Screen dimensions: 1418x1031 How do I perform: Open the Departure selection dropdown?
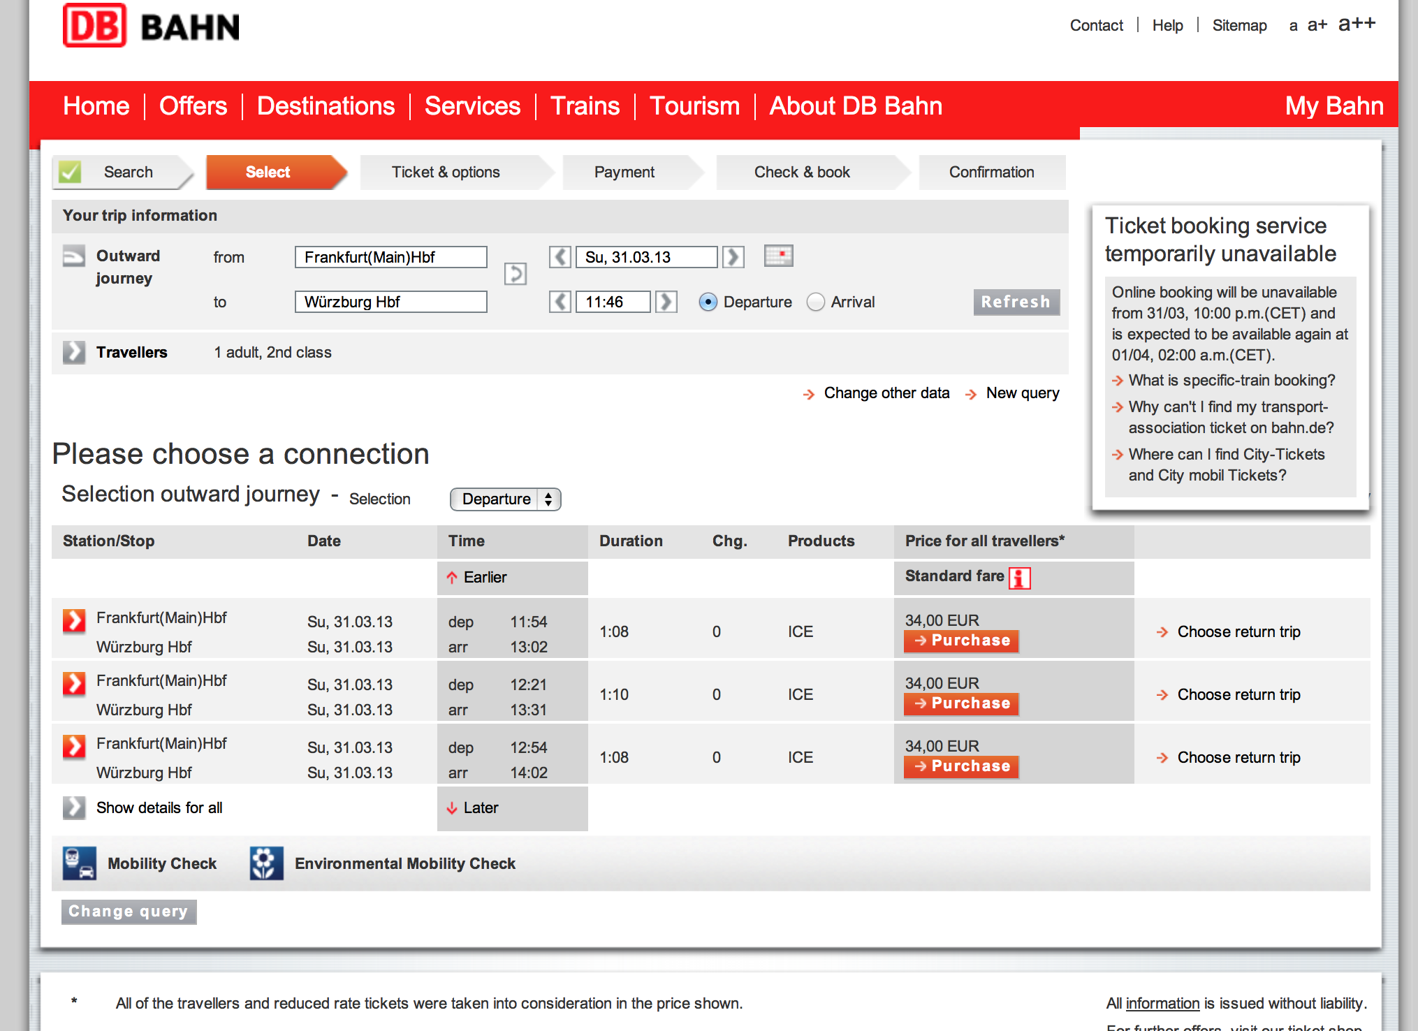[506, 499]
